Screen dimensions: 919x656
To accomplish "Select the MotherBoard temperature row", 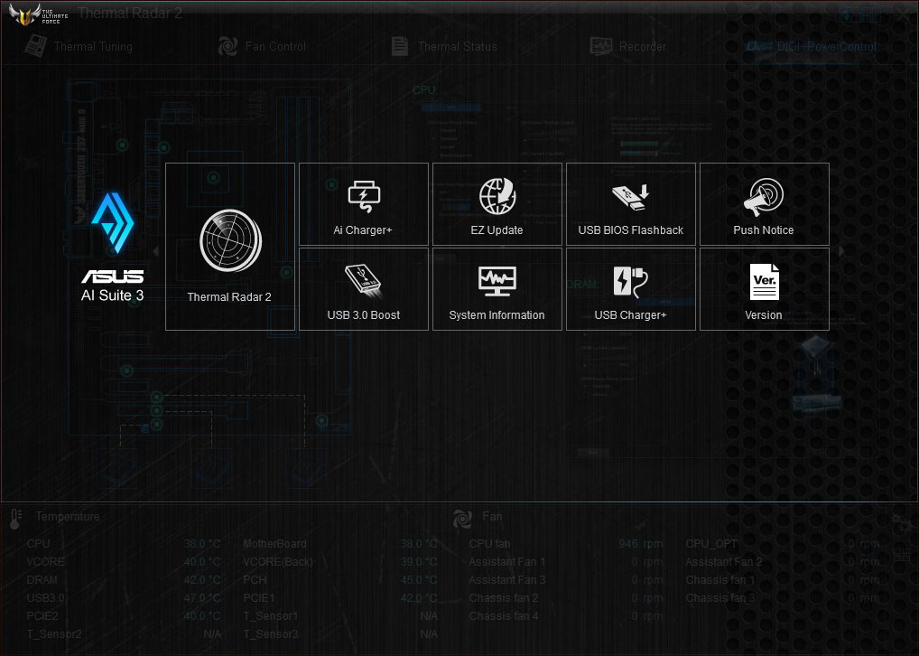I will [x=340, y=544].
